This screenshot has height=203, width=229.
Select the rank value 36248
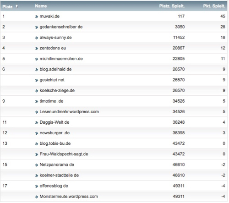point(179,122)
